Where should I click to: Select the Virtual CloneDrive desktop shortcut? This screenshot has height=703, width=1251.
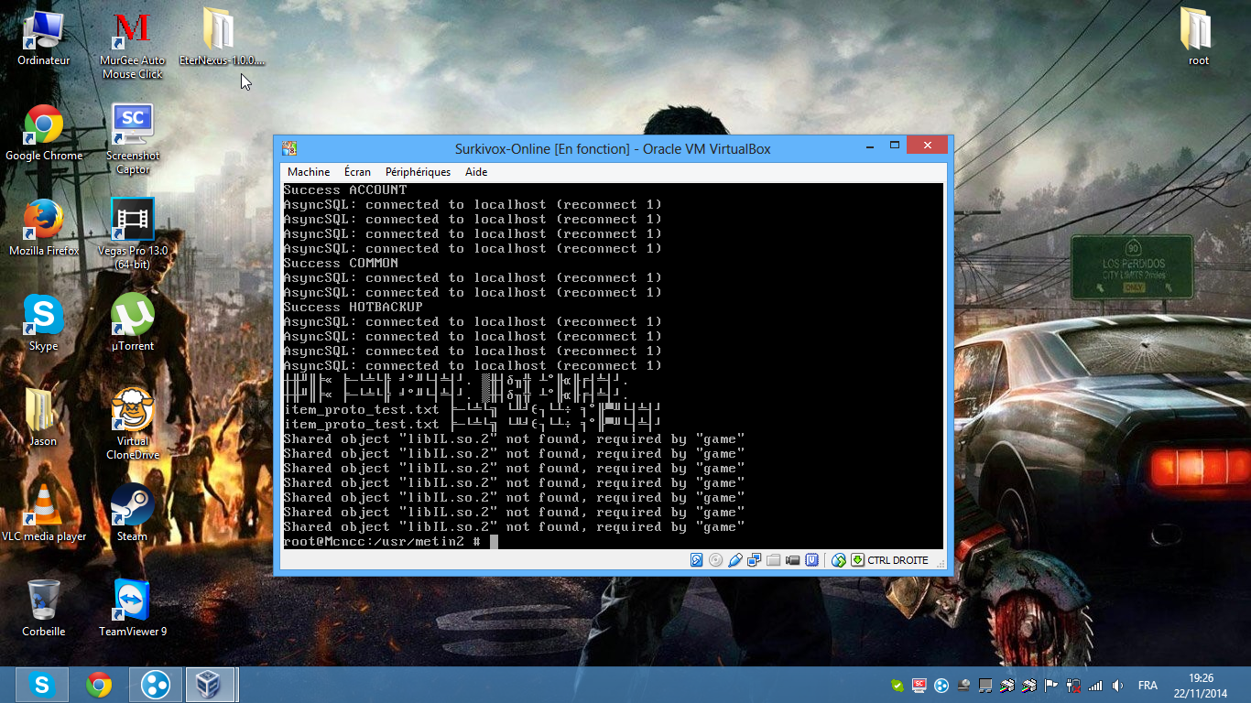(x=133, y=425)
